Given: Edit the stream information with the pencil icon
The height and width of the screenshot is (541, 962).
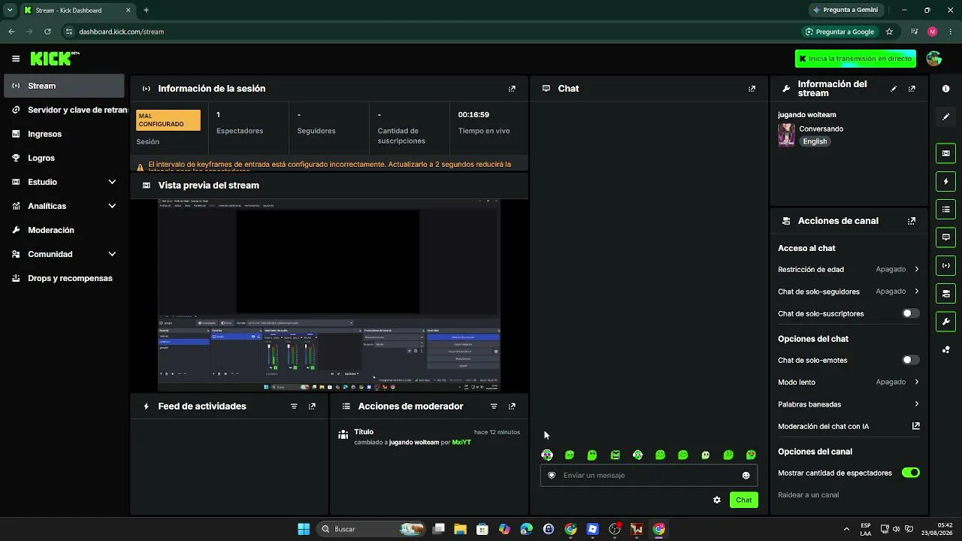Looking at the screenshot, I should tap(894, 89).
